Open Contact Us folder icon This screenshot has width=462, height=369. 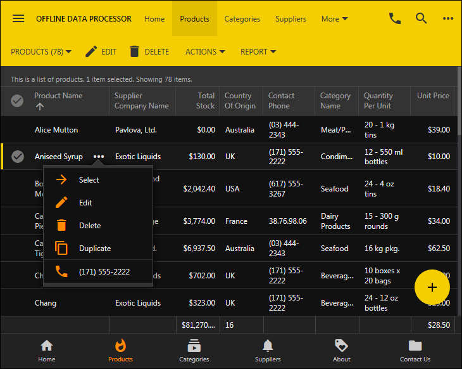(415, 351)
